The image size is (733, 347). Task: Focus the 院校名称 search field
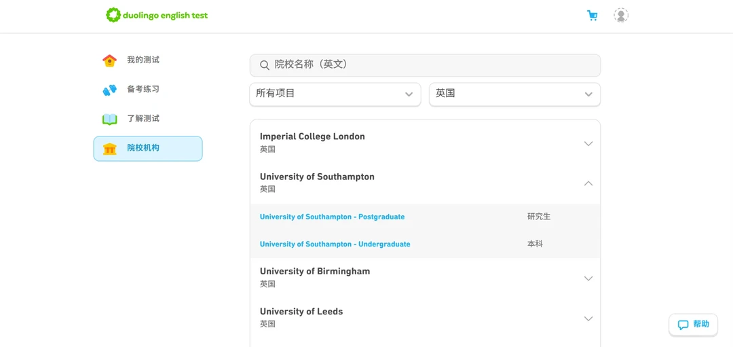[x=434, y=65]
